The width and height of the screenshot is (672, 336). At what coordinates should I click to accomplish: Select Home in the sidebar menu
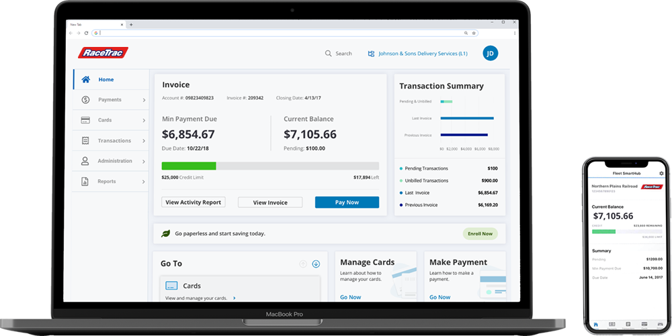click(x=111, y=80)
